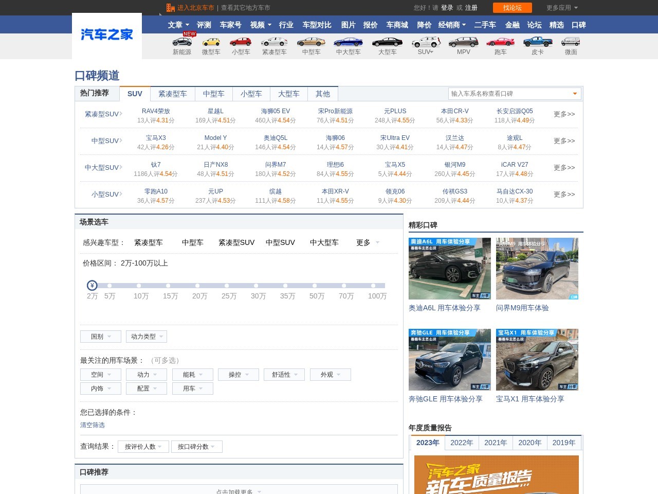Open 更多>> for 紧凑型SUV row
The image size is (658, 494).
pos(564,114)
